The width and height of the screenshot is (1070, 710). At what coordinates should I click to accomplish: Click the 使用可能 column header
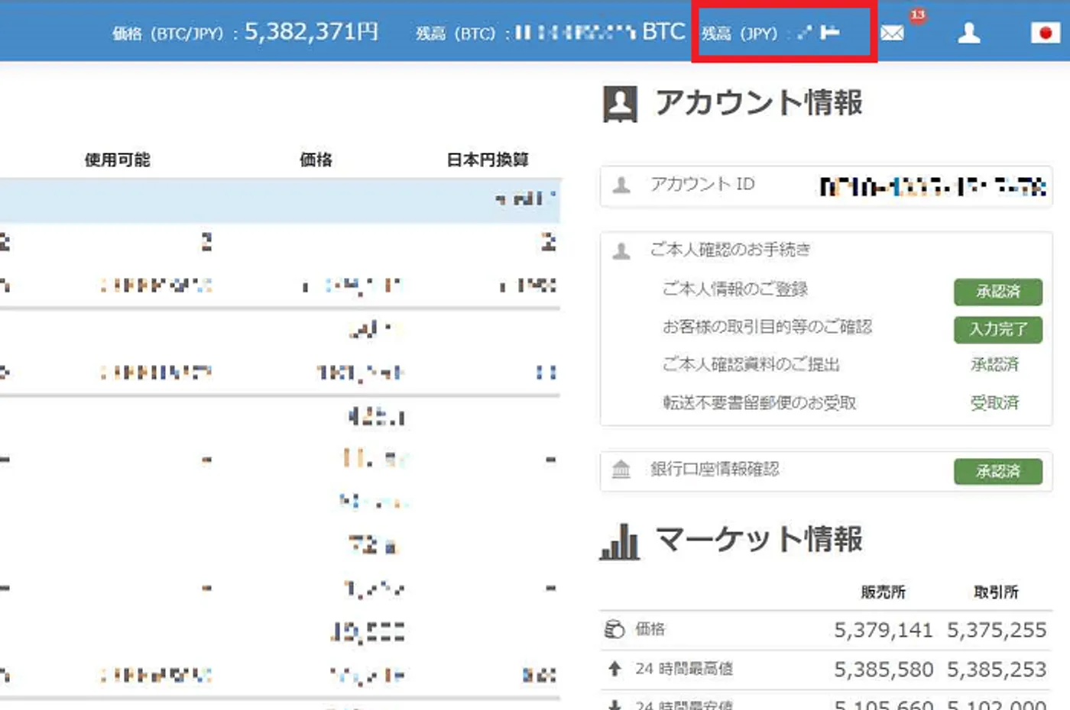[x=118, y=160]
